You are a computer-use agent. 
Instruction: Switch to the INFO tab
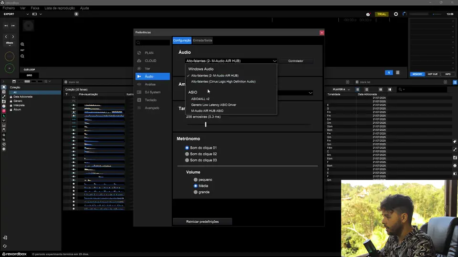point(448,74)
